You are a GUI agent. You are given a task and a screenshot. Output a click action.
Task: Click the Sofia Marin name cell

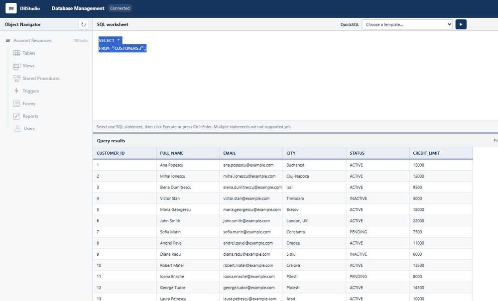(x=188, y=232)
